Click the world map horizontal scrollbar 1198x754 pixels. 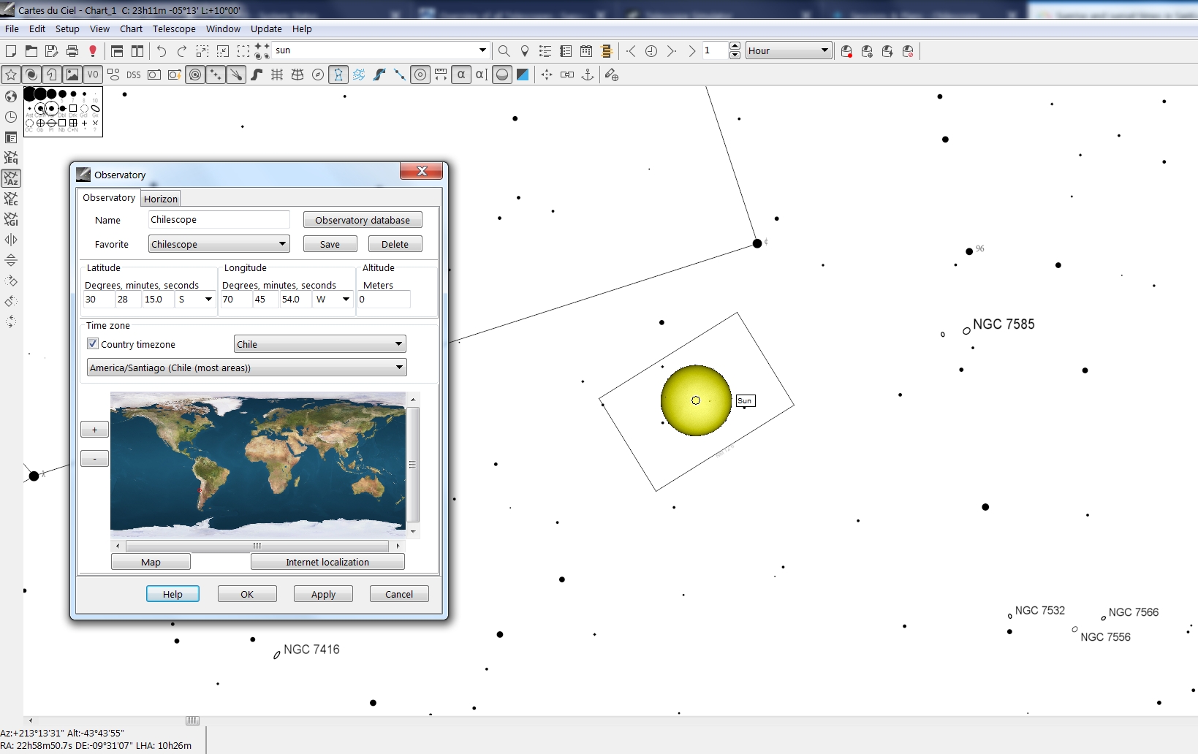(x=257, y=546)
